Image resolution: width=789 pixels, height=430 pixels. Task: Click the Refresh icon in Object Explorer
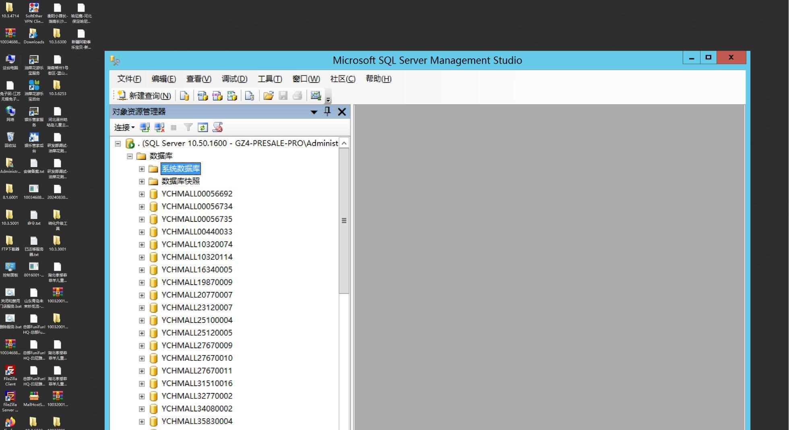click(202, 128)
